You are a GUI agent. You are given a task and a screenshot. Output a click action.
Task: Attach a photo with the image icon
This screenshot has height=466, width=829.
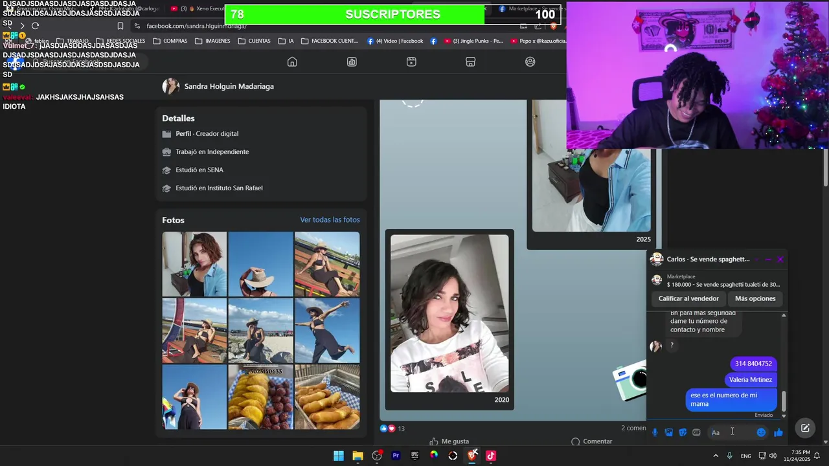tap(669, 432)
